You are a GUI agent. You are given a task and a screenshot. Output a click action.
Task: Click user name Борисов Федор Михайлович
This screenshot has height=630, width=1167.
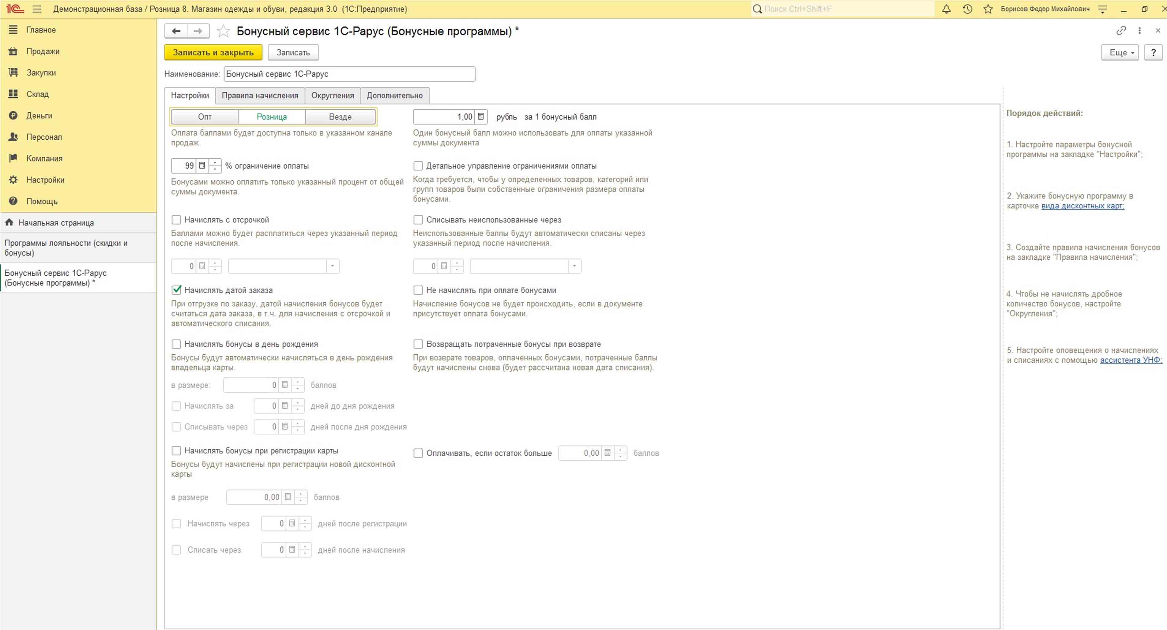coord(1045,9)
